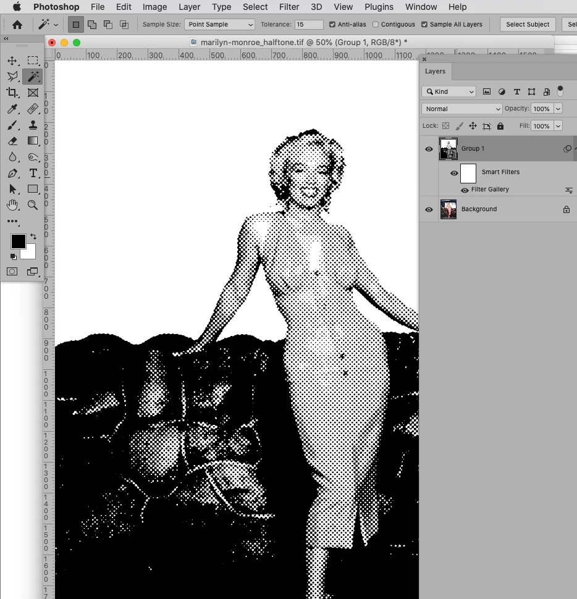Filter layers by shape layers
The width and height of the screenshot is (577, 599).
coord(531,91)
